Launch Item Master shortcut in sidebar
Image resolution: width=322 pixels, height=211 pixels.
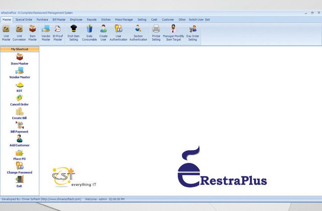[x=20, y=59]
